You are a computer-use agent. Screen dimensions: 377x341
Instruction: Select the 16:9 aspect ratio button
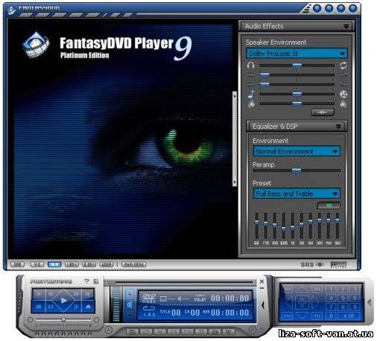pos(54,264)
